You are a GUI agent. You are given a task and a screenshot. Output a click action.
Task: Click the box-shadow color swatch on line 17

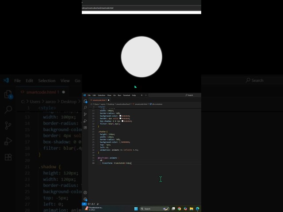[x=122, y=121]
